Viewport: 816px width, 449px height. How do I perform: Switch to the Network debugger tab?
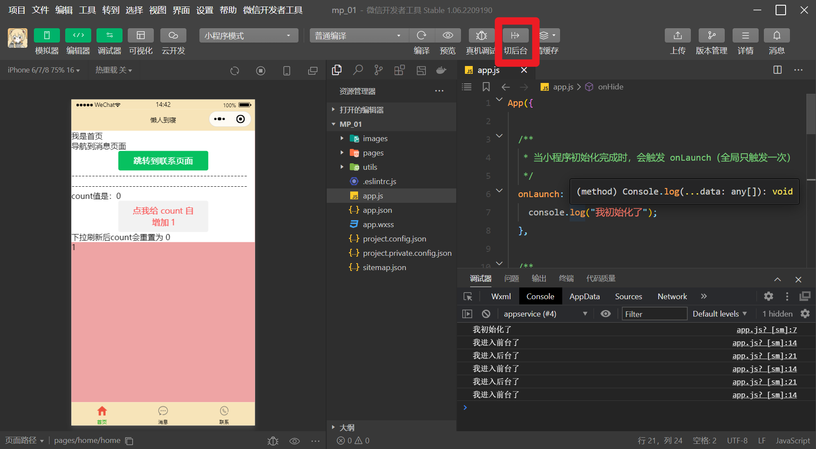672,297
